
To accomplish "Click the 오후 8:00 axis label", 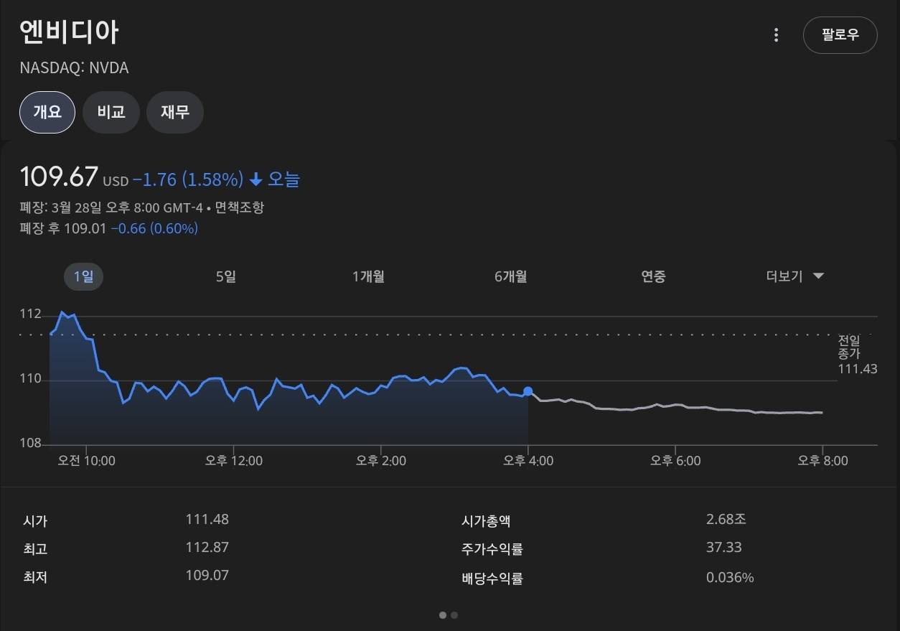I will click(x=822, y=461).
